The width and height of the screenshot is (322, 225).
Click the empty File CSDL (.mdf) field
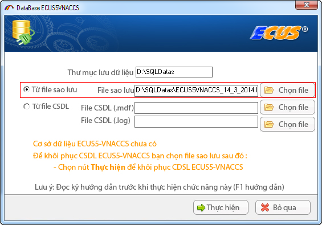click(x=196, y=108)
